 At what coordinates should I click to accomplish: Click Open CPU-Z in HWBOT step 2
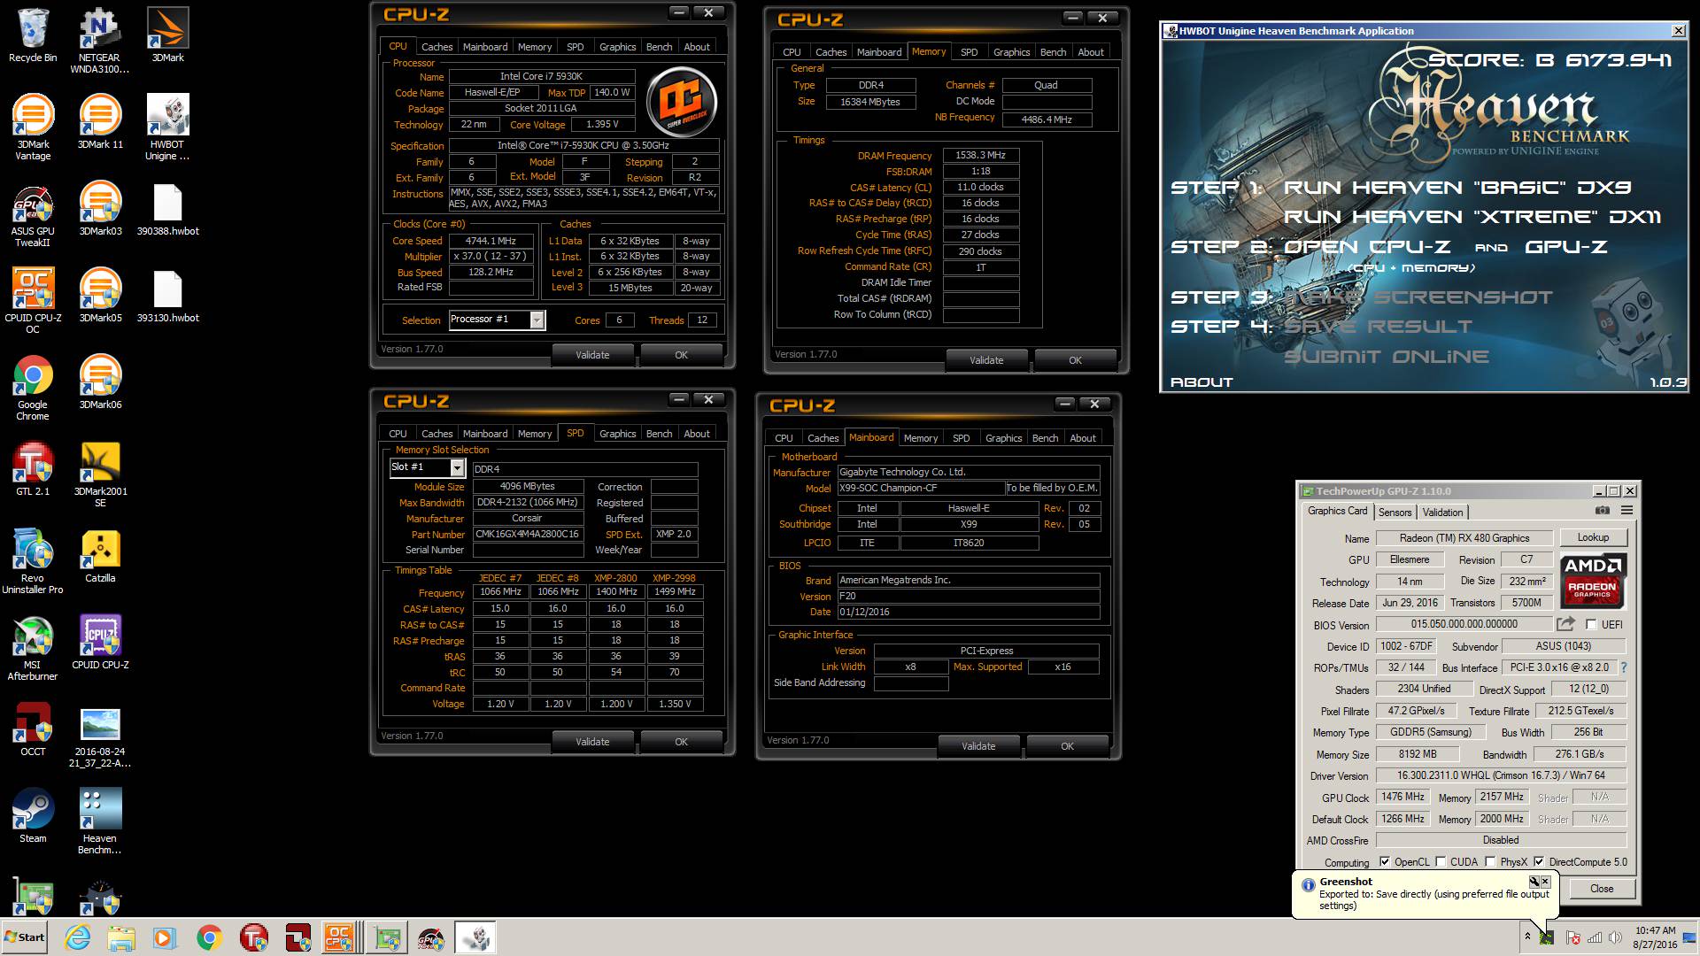1366,247
